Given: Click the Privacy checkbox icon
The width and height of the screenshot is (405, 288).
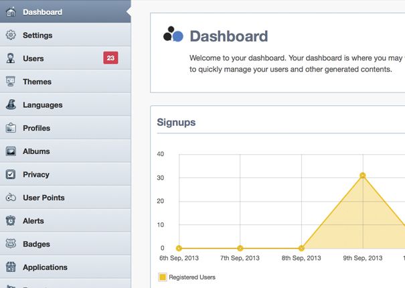Looking at the screenshot, I should (11, 174).
